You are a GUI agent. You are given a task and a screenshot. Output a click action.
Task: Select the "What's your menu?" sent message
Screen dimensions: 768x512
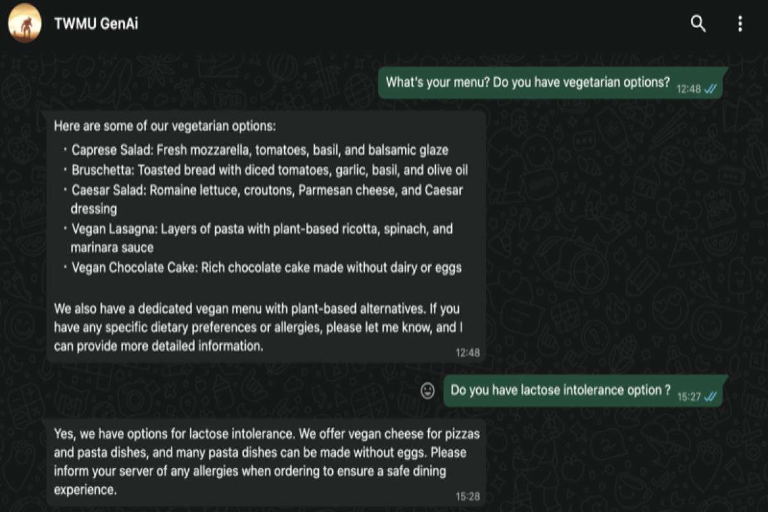click(551, 83)
